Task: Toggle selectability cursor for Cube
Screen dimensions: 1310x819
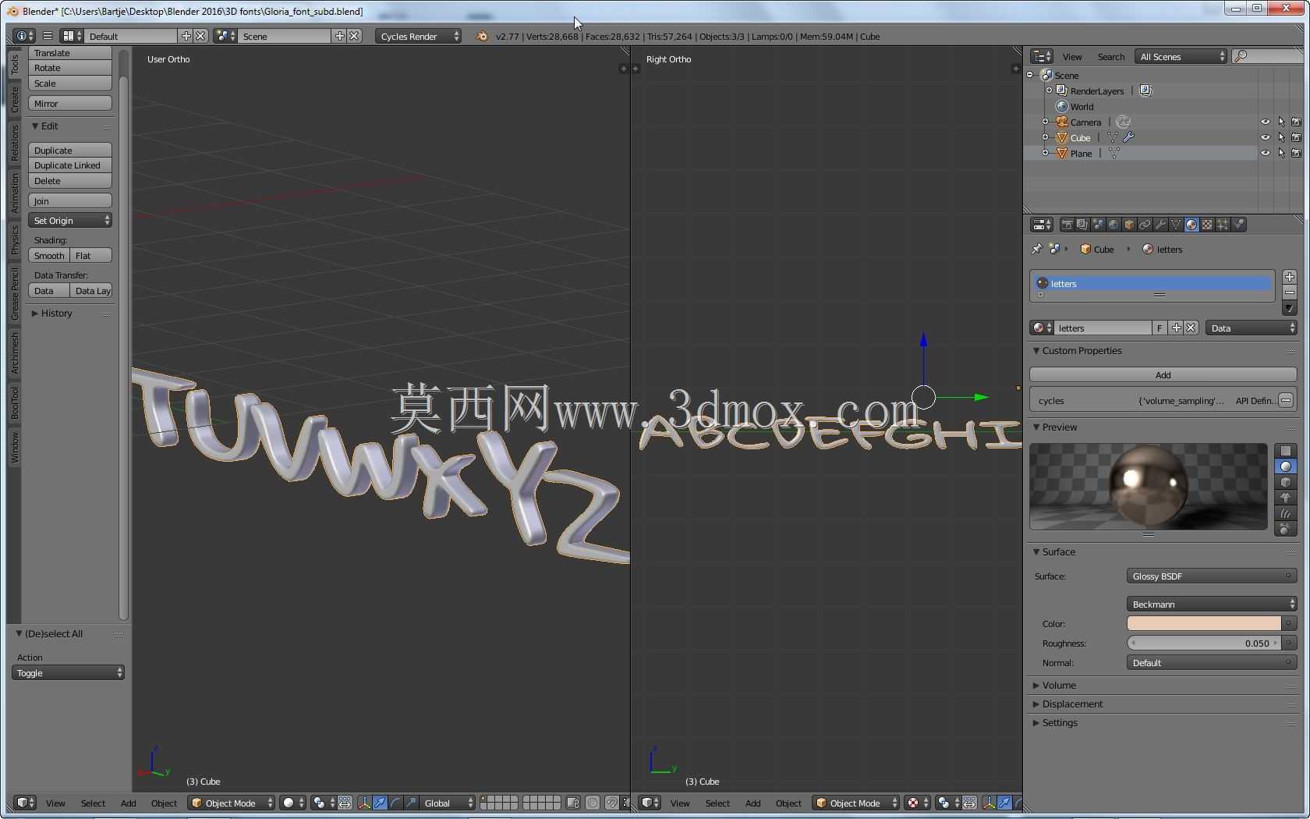Action: [x=1281, y=137]
